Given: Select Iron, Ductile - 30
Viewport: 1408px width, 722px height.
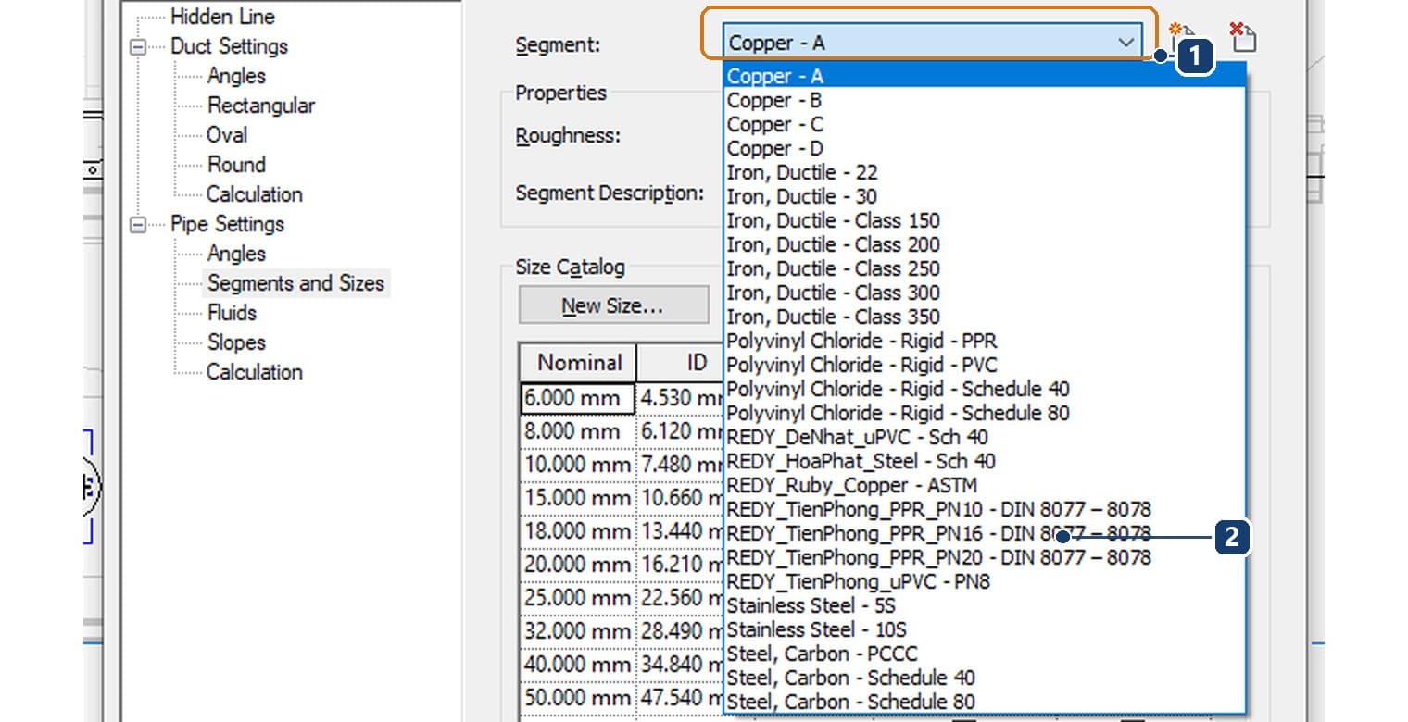Looking at the screenshot, I should coord(985,196).
